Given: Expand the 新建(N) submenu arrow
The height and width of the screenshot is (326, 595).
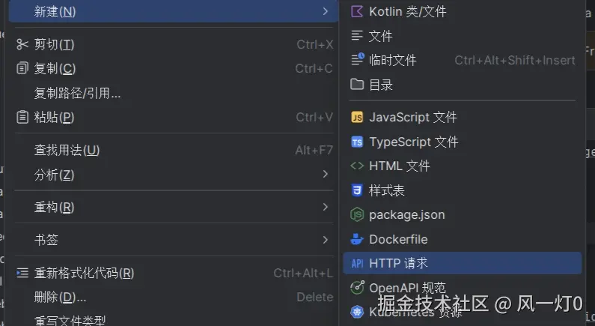Looking at the screenshot, I should pyautogui.click(x=326, y=11).
